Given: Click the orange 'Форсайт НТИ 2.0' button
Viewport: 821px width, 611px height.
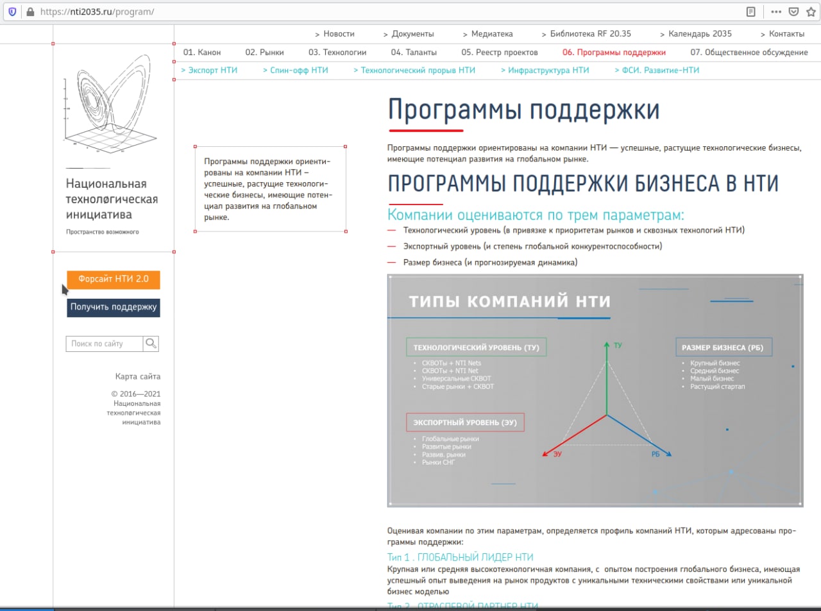Looking at the screenshot, I should click(114, 280).
